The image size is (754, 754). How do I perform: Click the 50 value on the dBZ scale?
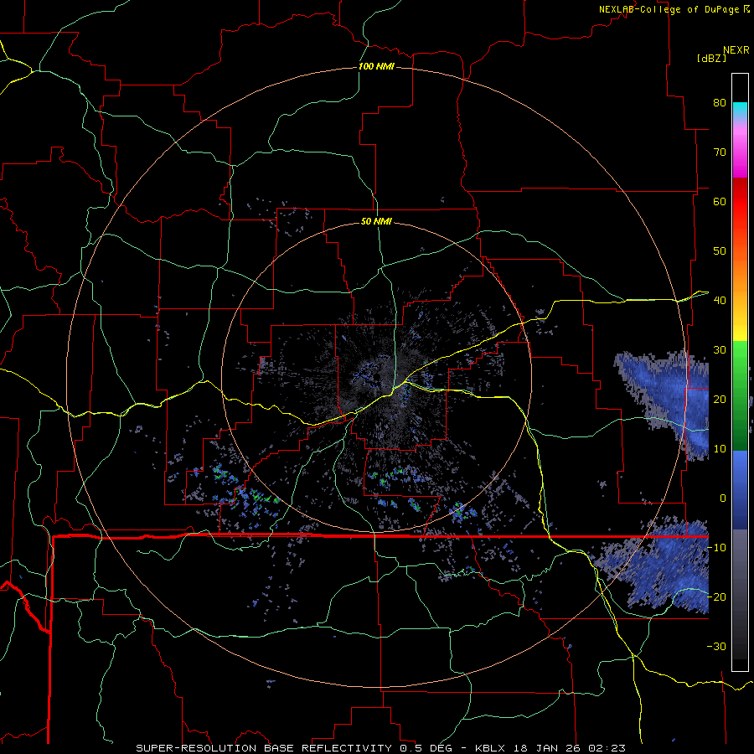[720, 251]
